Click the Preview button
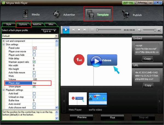The width and height of the screenshot is (164, 125). pos(82,117)
